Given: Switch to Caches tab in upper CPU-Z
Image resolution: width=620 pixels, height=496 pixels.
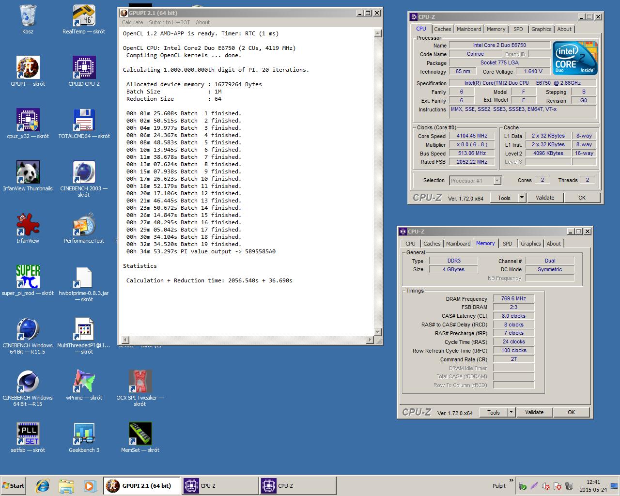Looking at the screenshot, I should coord(442,29).
